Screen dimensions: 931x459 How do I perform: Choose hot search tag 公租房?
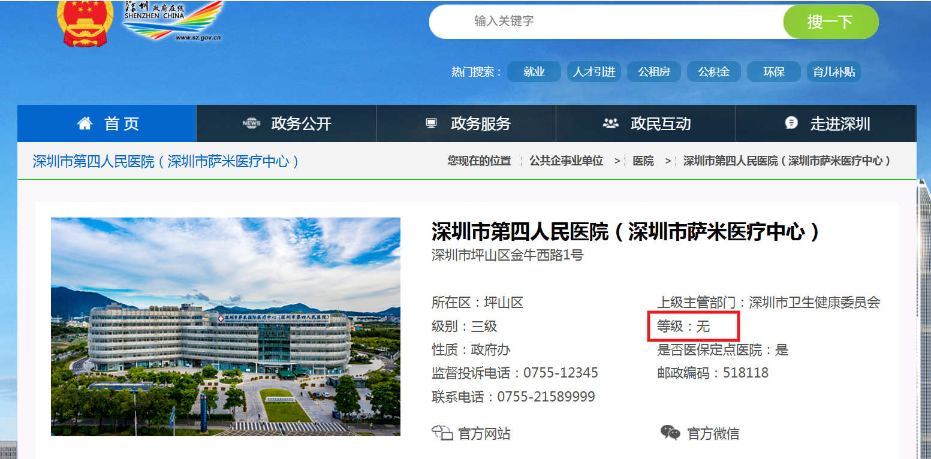click(x=654, y=72)
